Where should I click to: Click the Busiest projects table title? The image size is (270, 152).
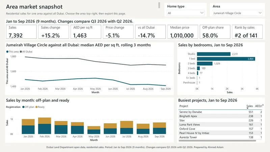coord(208,100)
